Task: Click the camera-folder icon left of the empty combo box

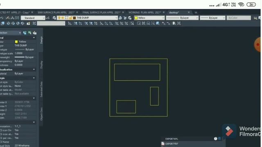Action: tap(28, 24)
